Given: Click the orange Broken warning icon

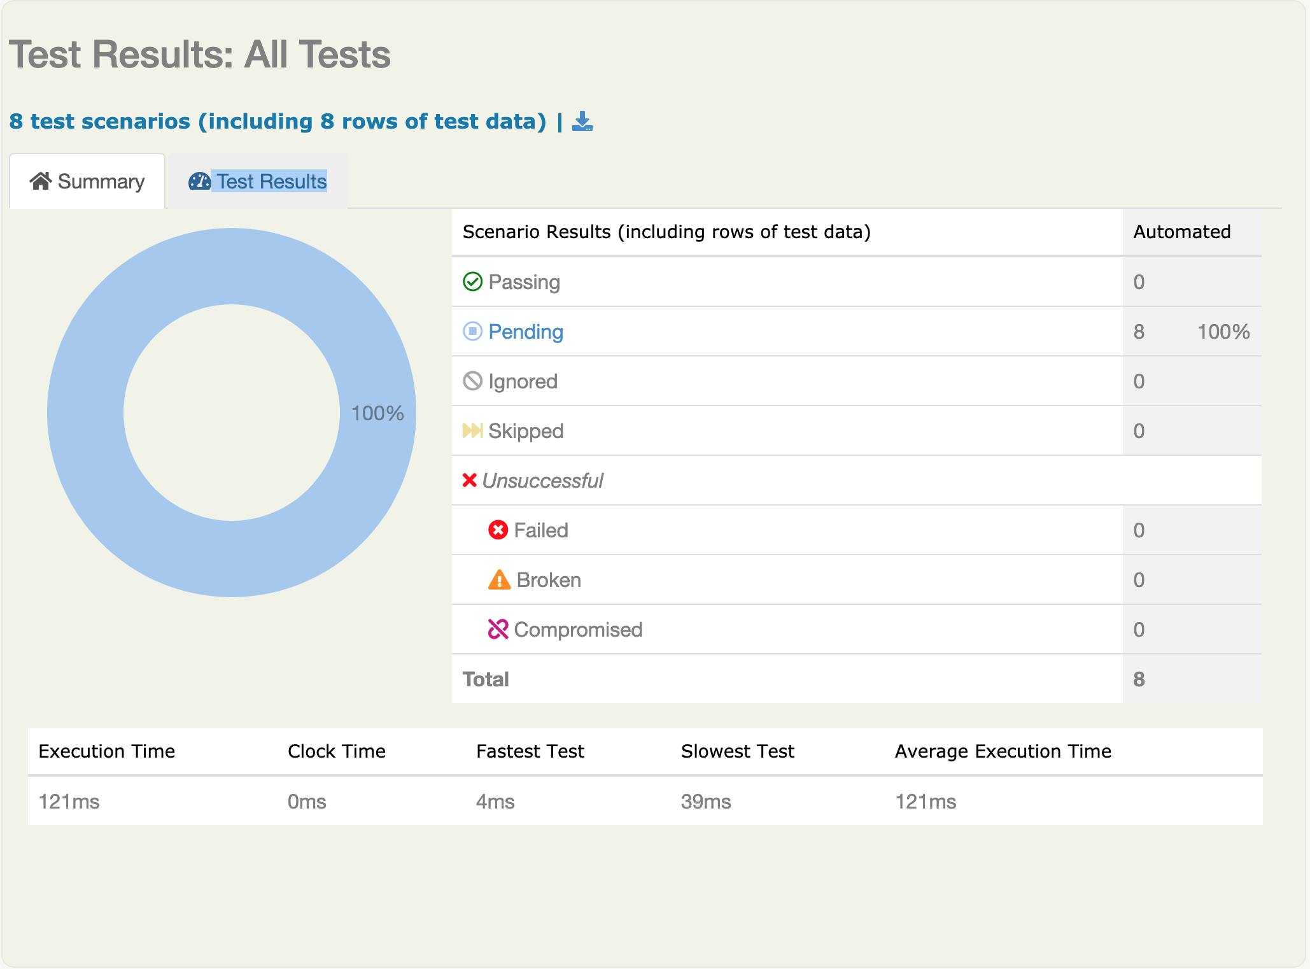Looking at the screenshot, I should point(499,579).
